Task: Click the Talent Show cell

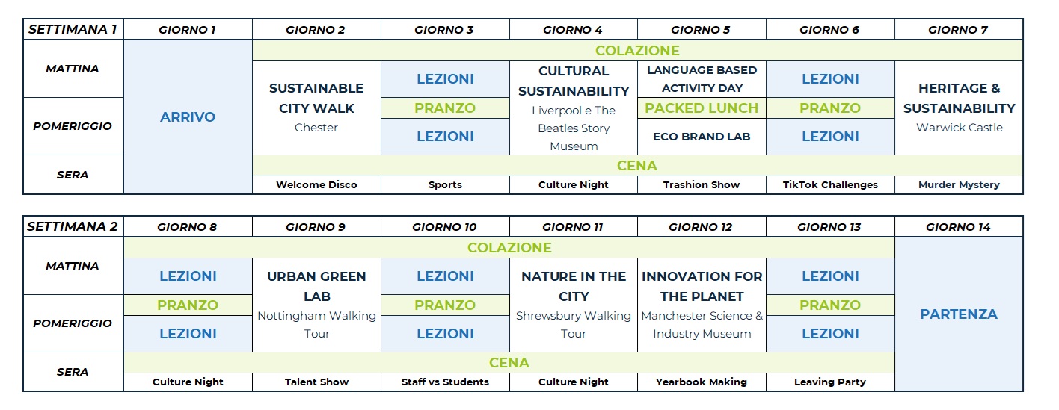Action: click(316, 382)
